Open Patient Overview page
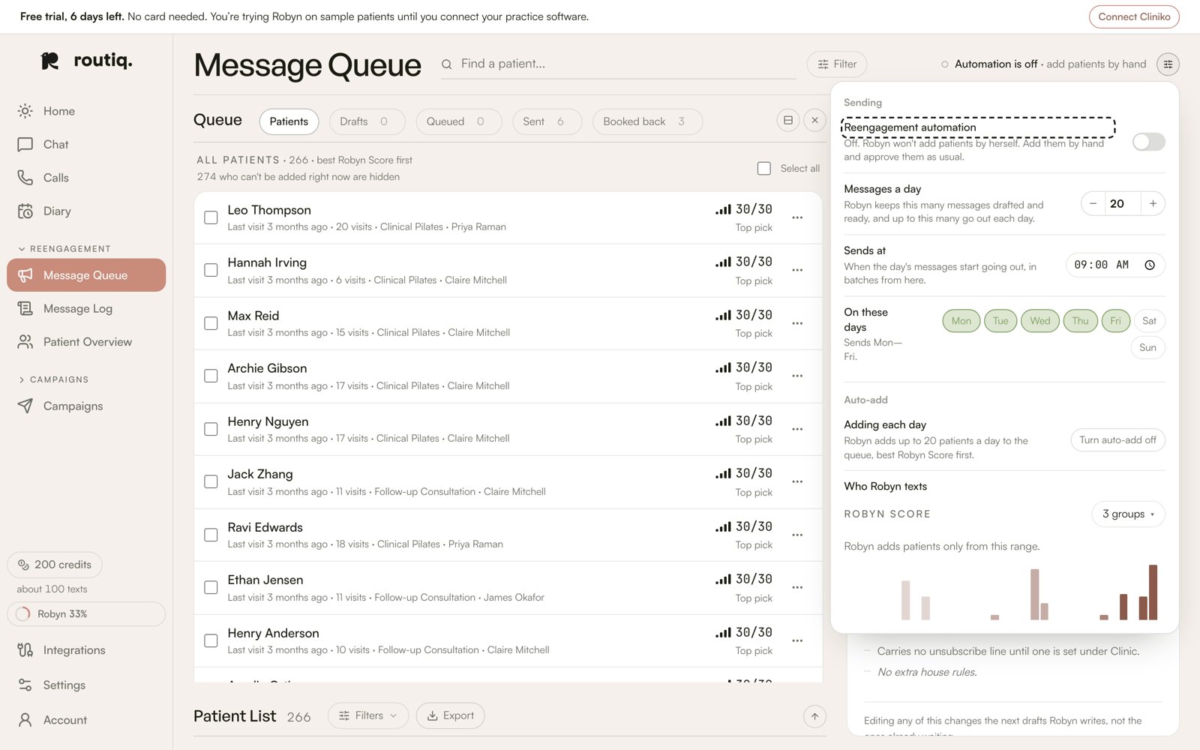The width and height of the screenshot is (1200, 750). click(86, 342)
